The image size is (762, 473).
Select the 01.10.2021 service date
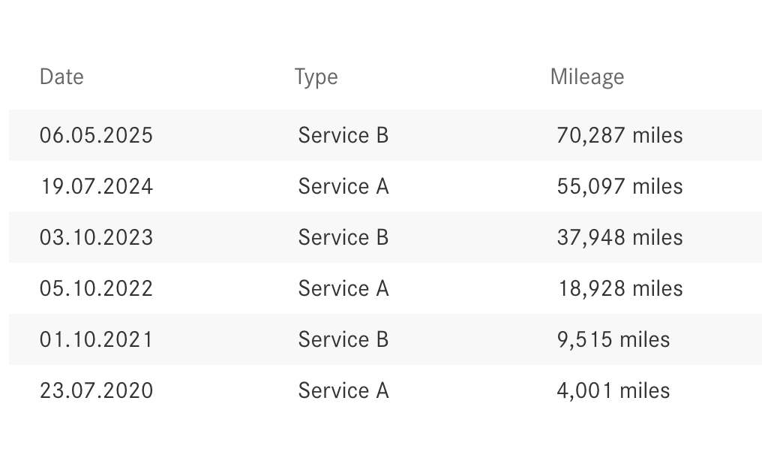coord(96,339)
